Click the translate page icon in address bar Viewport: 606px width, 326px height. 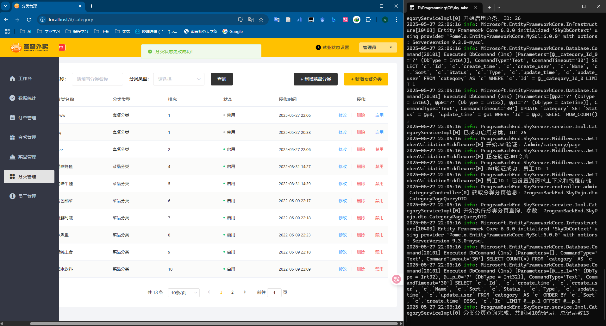tap(251, 20)
